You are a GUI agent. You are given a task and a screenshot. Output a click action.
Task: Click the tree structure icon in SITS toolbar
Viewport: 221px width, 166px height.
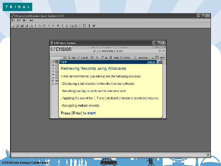(97, 57)
